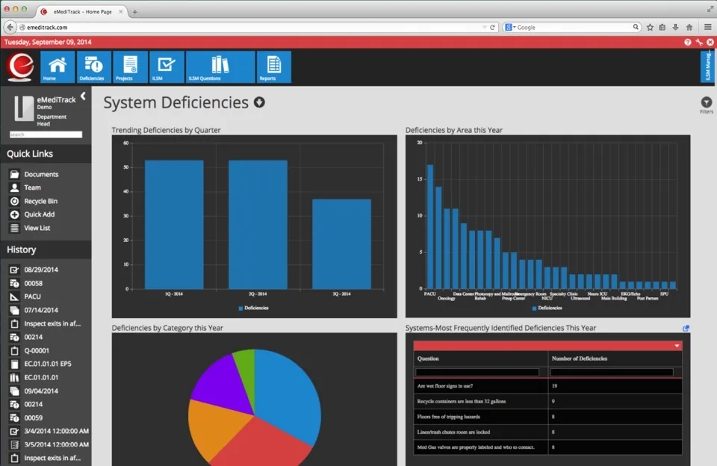
Task: Toggle Deficiencies legend in Deficiencies by Area chart
Action: 547,308
